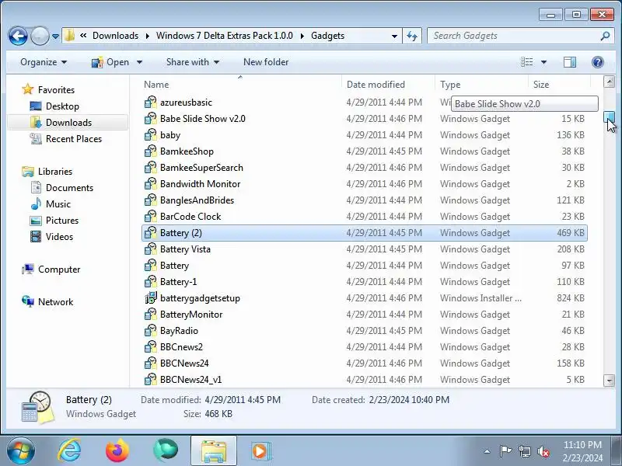Viewport: 622px width, 466px height.
Task: Select BamkeeSuperSearch gadget icon
Action: [150, 168]
